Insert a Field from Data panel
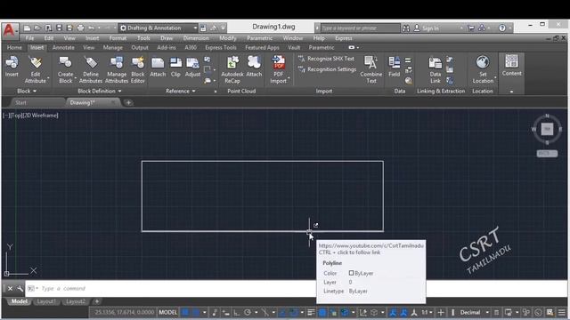 (394, 67)
